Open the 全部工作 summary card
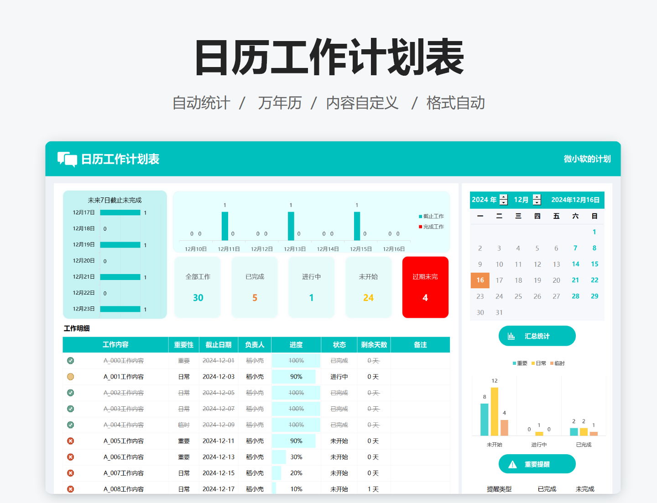 pyautogui.click(x=198, y=287)
